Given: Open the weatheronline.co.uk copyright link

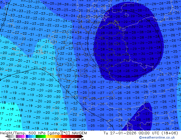Looking at the screenshot, I should [157, 137].
